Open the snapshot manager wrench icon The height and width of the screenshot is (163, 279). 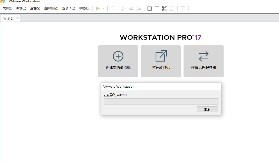(x=139, y=9)
